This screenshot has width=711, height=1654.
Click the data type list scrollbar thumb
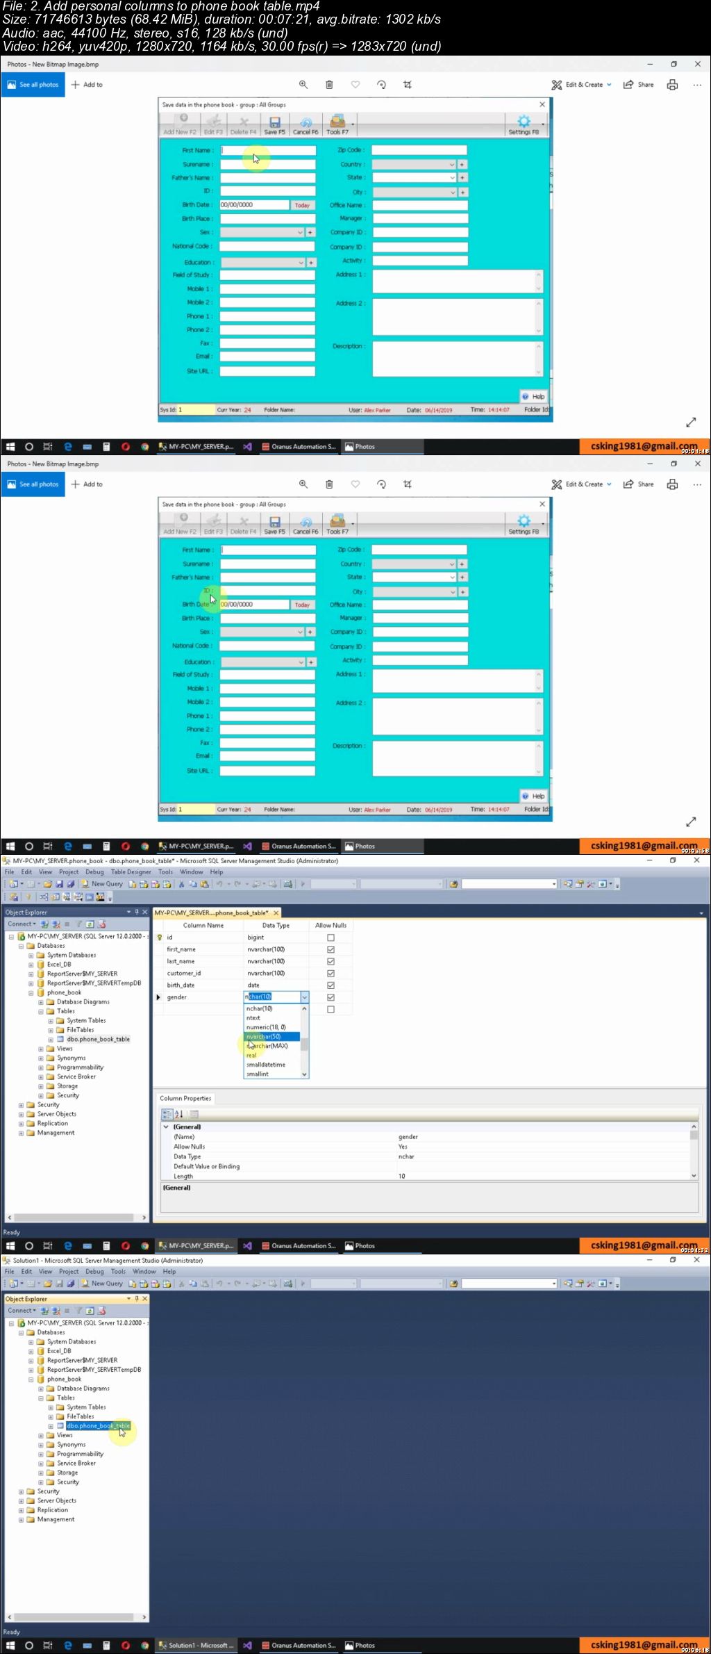pyautogui.click(x=304, y=1044)
